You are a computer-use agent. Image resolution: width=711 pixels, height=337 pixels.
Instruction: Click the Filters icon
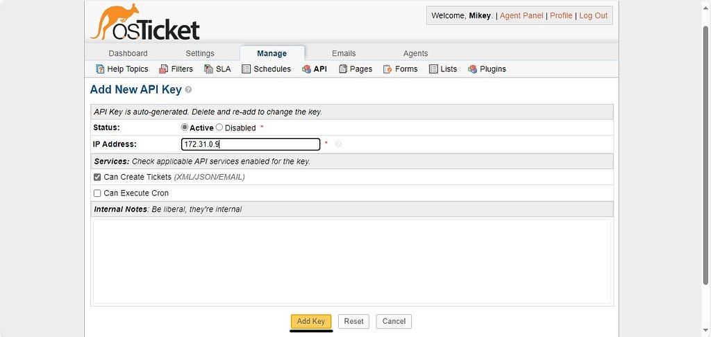click(164, 69)
